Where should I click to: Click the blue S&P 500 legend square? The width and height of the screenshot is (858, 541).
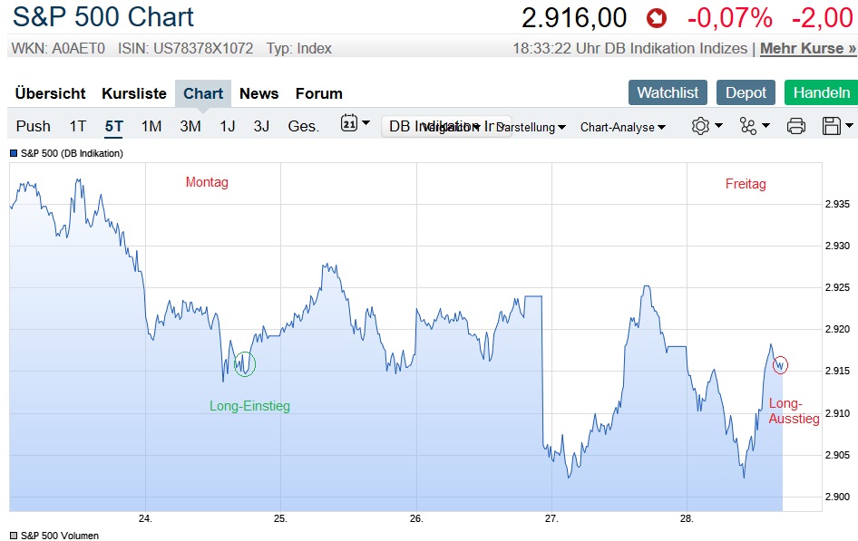[x=14, y=153]
